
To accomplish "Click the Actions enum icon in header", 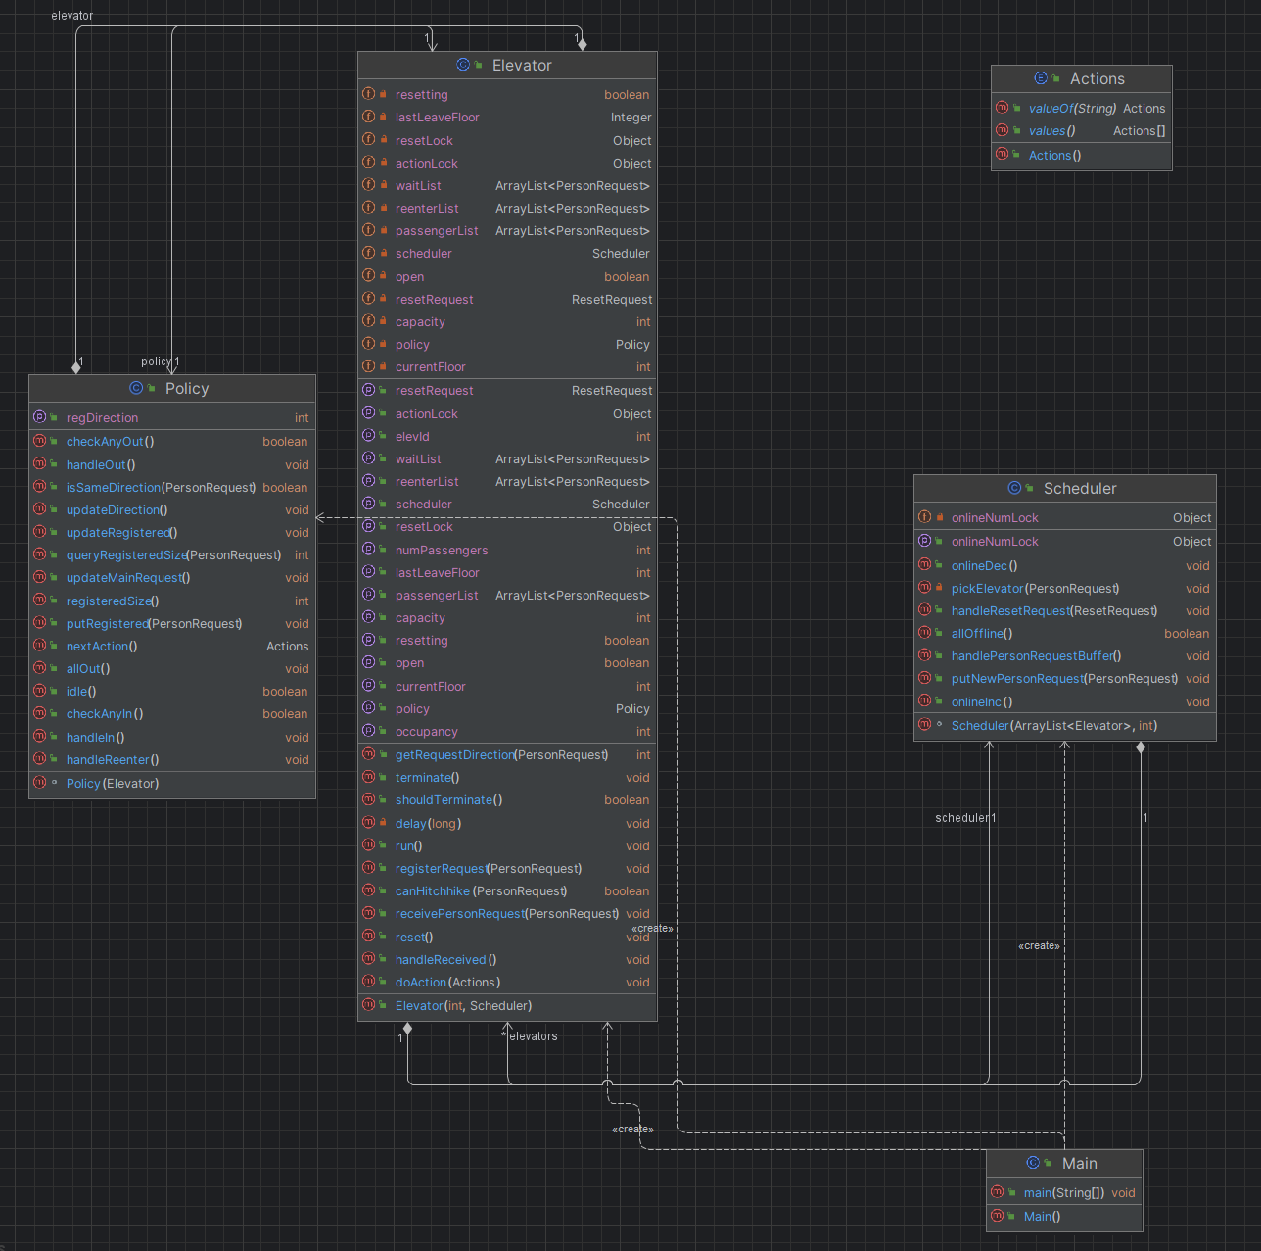I will pyautogui.click(x=1041, y=78).
